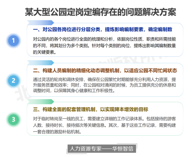Click the gray 人力资源专家——华恒智信 footer badge
Image resolution: width=195 pixels, height=157 pixels.
point(102,149)
